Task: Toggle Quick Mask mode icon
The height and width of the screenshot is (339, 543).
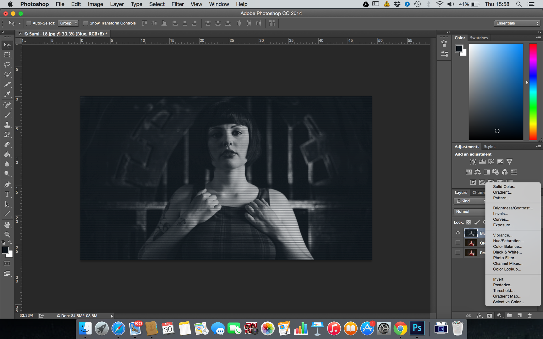Action: (x=7, y=264)
